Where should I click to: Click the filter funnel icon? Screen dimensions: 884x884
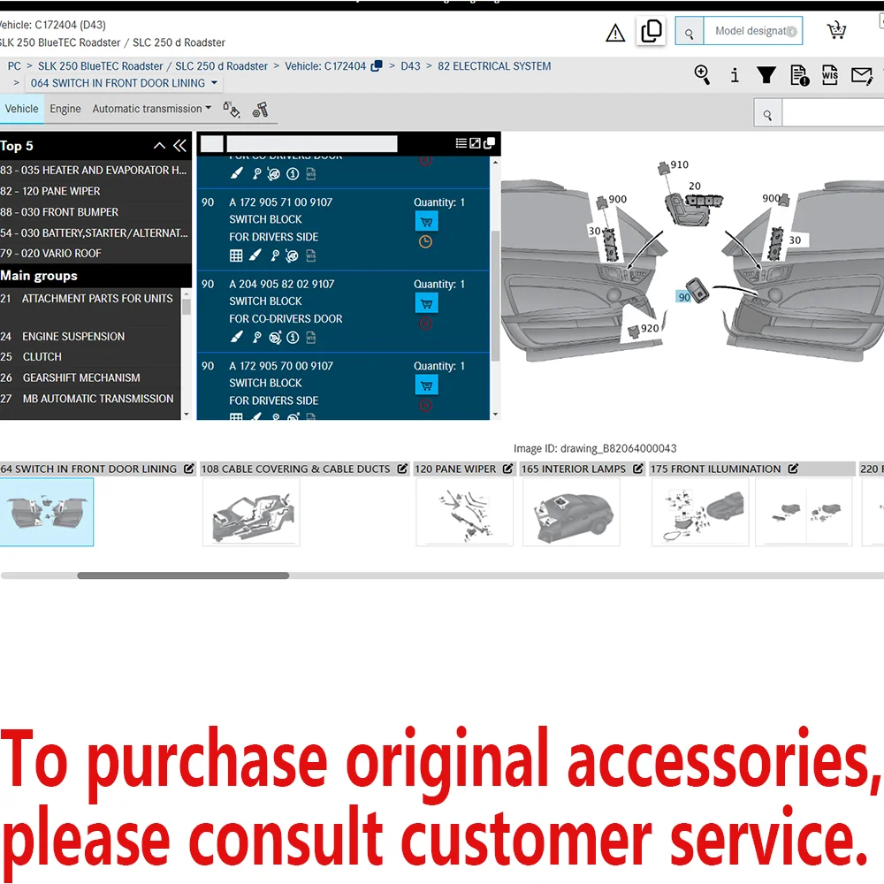(x=766, y=75)
